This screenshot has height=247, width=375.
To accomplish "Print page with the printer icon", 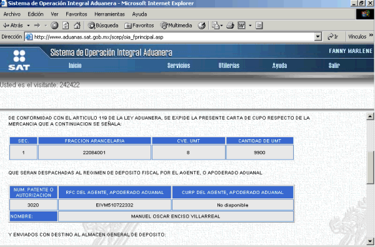I will (x=230, y=26).
